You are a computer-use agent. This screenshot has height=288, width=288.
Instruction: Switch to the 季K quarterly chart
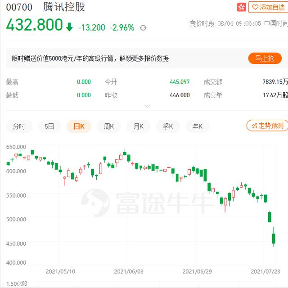pyautogui.click(x=168, y=126)
